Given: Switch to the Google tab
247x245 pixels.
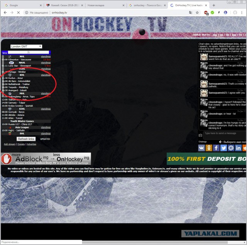Looking at the screenshot, I should tap(22, 5).
